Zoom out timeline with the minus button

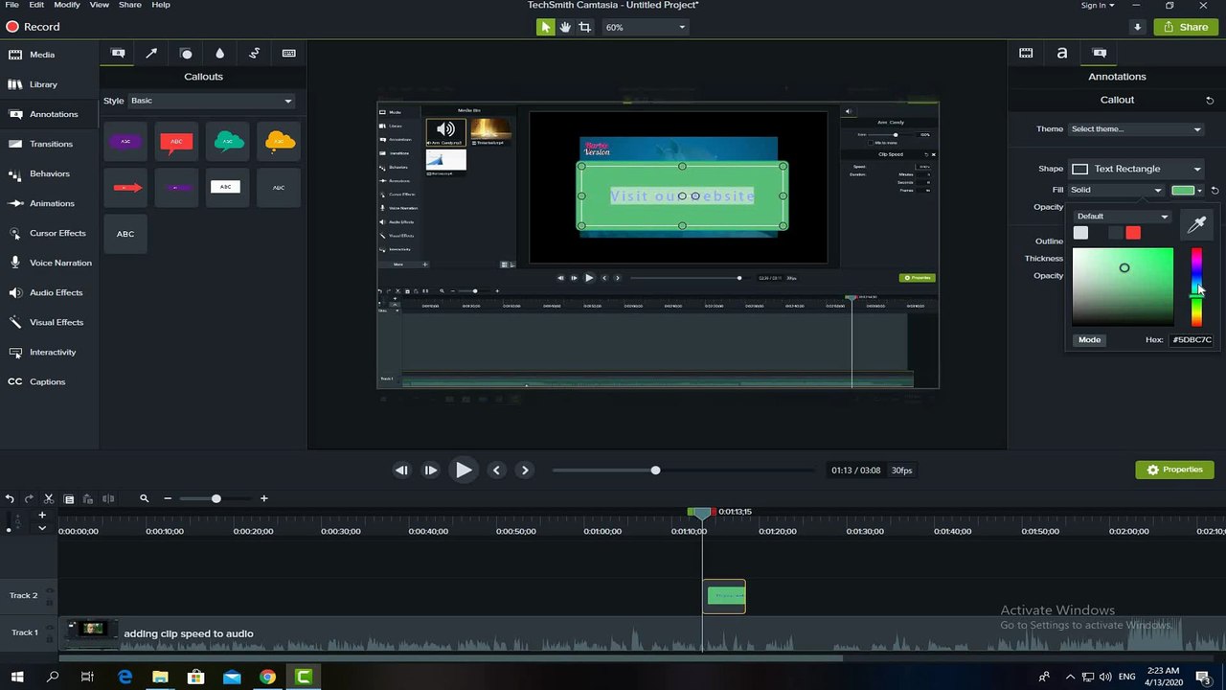click(168, 498)
